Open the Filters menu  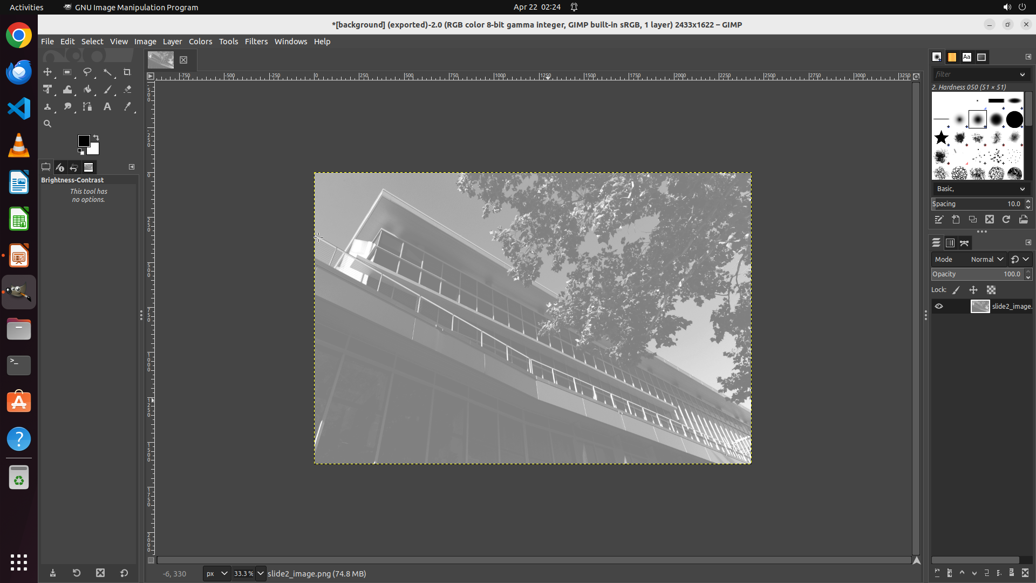pos(256,42)
